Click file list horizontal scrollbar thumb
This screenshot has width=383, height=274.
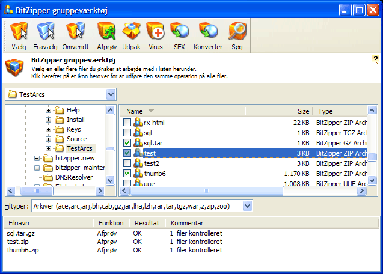pyautogui.click(x=207, y=190)
